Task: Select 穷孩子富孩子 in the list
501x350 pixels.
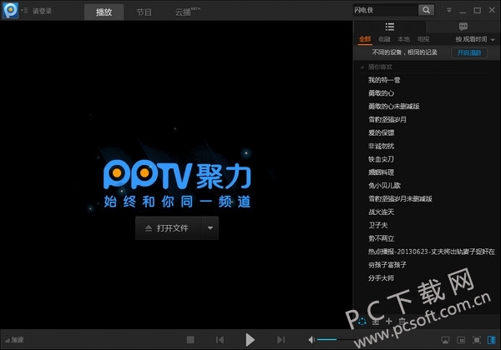Action: (x=387, y=265)
